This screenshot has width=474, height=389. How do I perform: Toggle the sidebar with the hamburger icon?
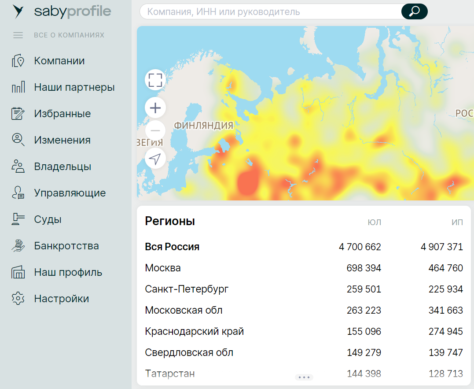pyautogui.click(x=18, y=35)
